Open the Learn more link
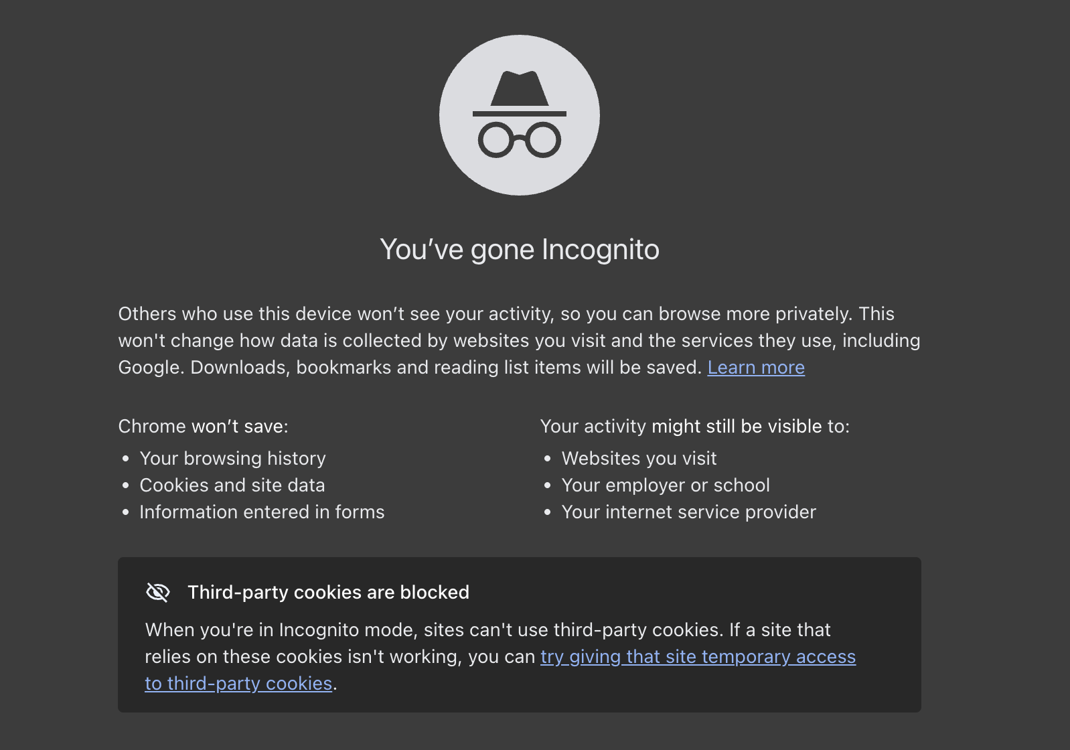Viewport: 1070px width, 750px height. click(x=755, y=367)
